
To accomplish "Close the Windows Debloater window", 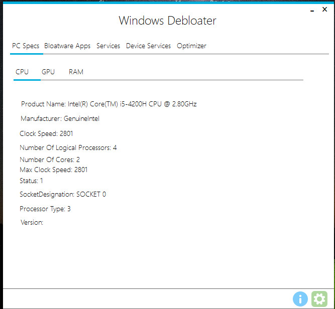I will coord(324,10).
